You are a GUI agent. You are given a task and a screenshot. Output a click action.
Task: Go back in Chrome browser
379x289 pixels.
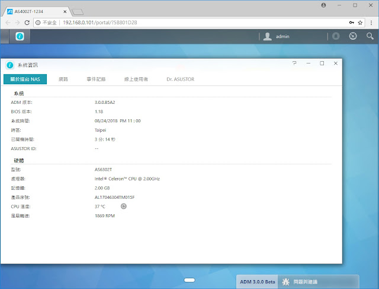[x=8, y=23]
